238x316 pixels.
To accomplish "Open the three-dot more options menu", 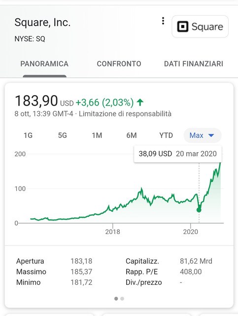I will [x=163, y=21].
